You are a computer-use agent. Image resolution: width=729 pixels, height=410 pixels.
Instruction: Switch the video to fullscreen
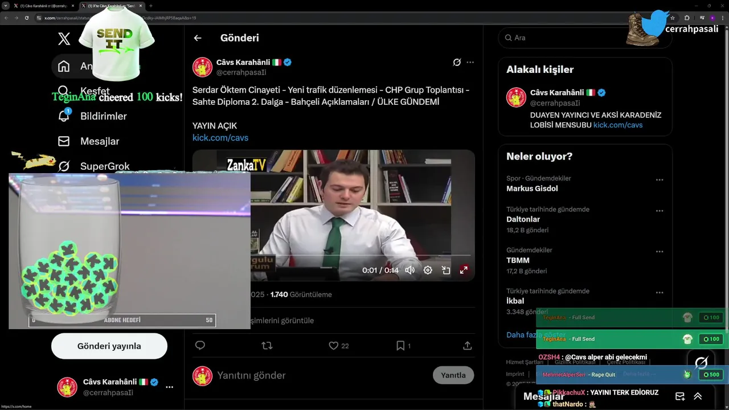point(464,270)
